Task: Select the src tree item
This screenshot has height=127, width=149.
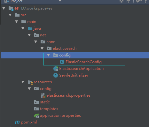Action: (x=24, y=15)
